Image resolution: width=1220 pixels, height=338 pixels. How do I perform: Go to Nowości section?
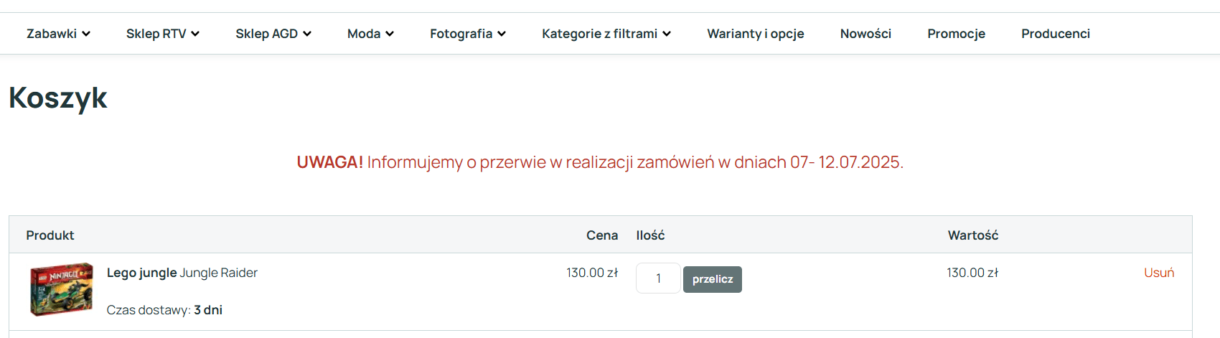(865, 34)
